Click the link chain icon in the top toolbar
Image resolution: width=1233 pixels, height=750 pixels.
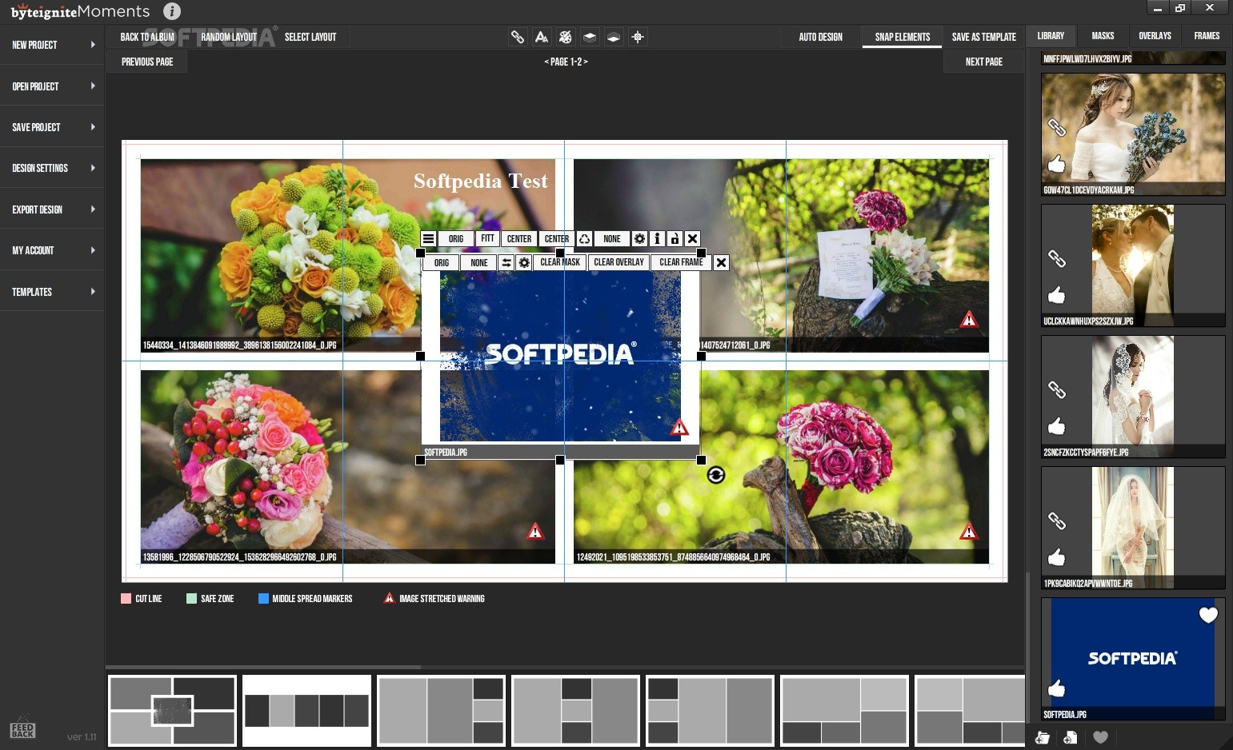click(x=518, y=37)
